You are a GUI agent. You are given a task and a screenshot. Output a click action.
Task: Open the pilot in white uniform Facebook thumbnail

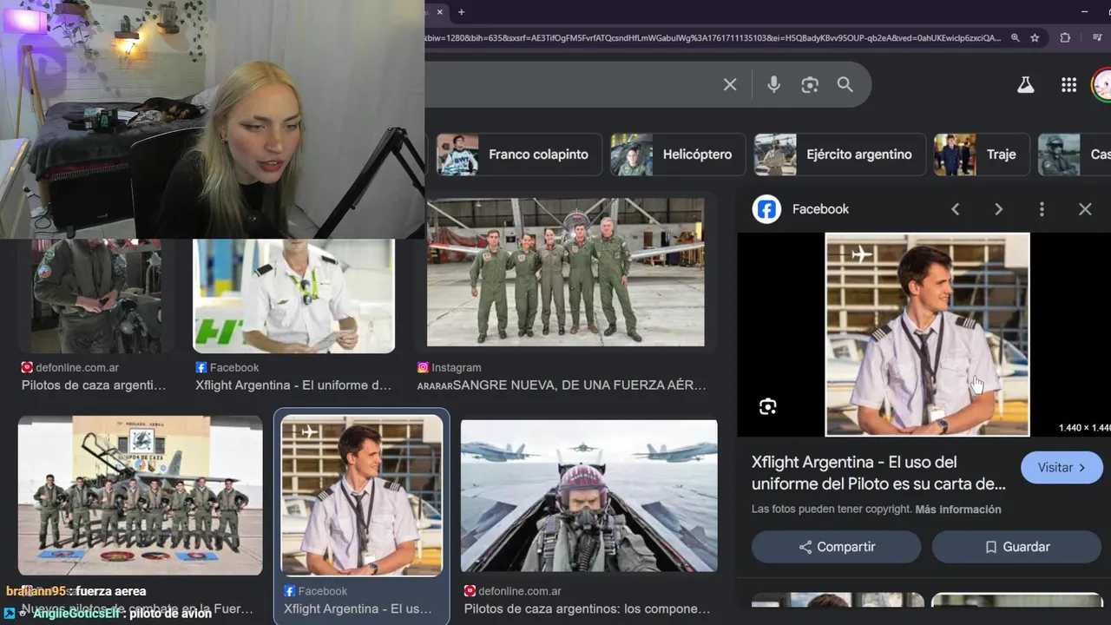point(293,295)
